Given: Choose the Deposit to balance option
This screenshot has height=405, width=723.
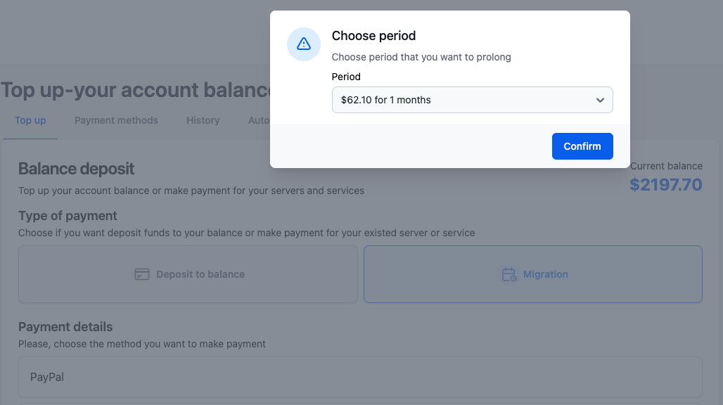Looking at the screenshot, I should click(x=188, y=274).
